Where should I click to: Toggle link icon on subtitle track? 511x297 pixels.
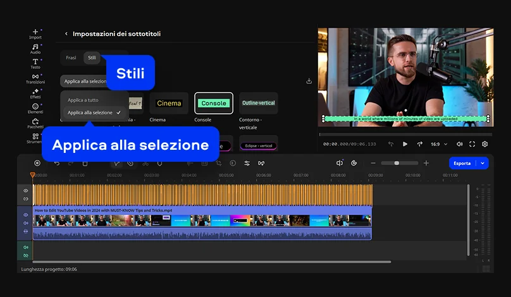pyautogui.click(x=26, y=199)
